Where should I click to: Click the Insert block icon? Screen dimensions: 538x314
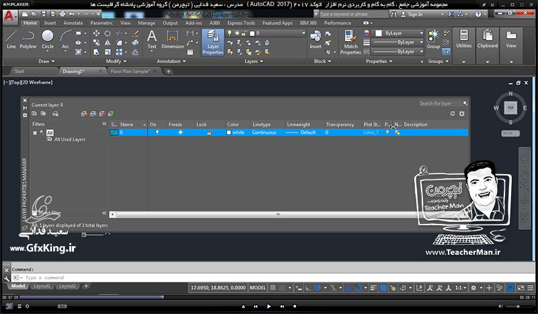[x=315, y=39]
